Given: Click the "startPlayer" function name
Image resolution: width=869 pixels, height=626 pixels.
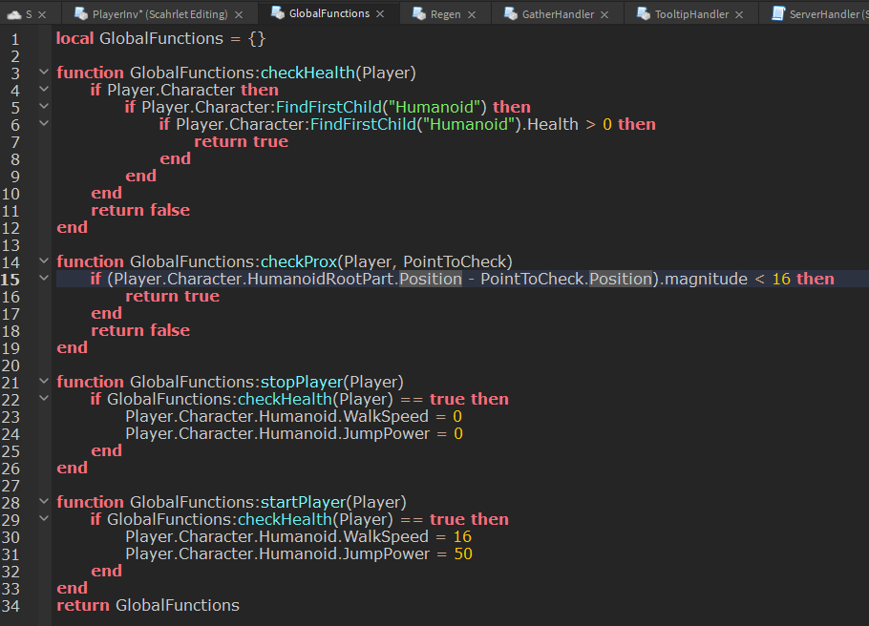Looking at the screenshot, I should 303,502.
